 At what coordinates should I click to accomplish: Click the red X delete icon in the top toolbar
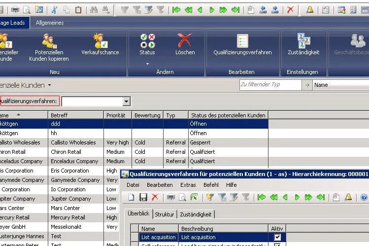(290, 10)
